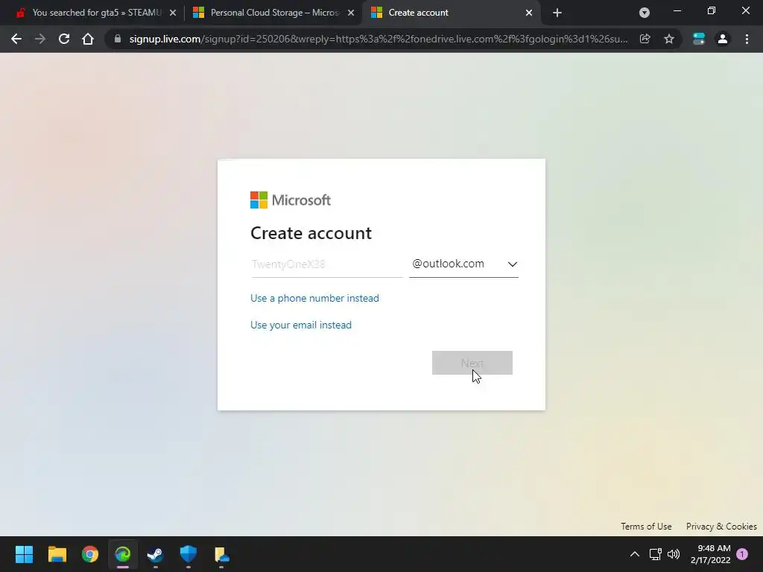Open Steam from the taskbar
763x572 pixels.
click(x=155, y=554)
